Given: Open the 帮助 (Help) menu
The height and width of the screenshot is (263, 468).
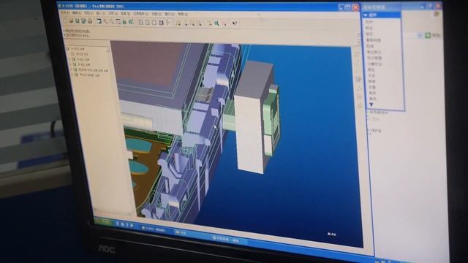Looking at the screenshot, I should coord(183,14).
